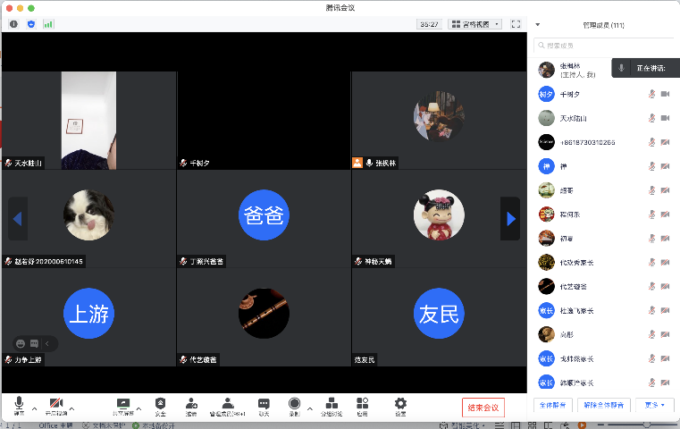This screenshot has width=680, height=429.
Task: Expand the 更多 dropdown in member panel
Action: tap(655, 405)
